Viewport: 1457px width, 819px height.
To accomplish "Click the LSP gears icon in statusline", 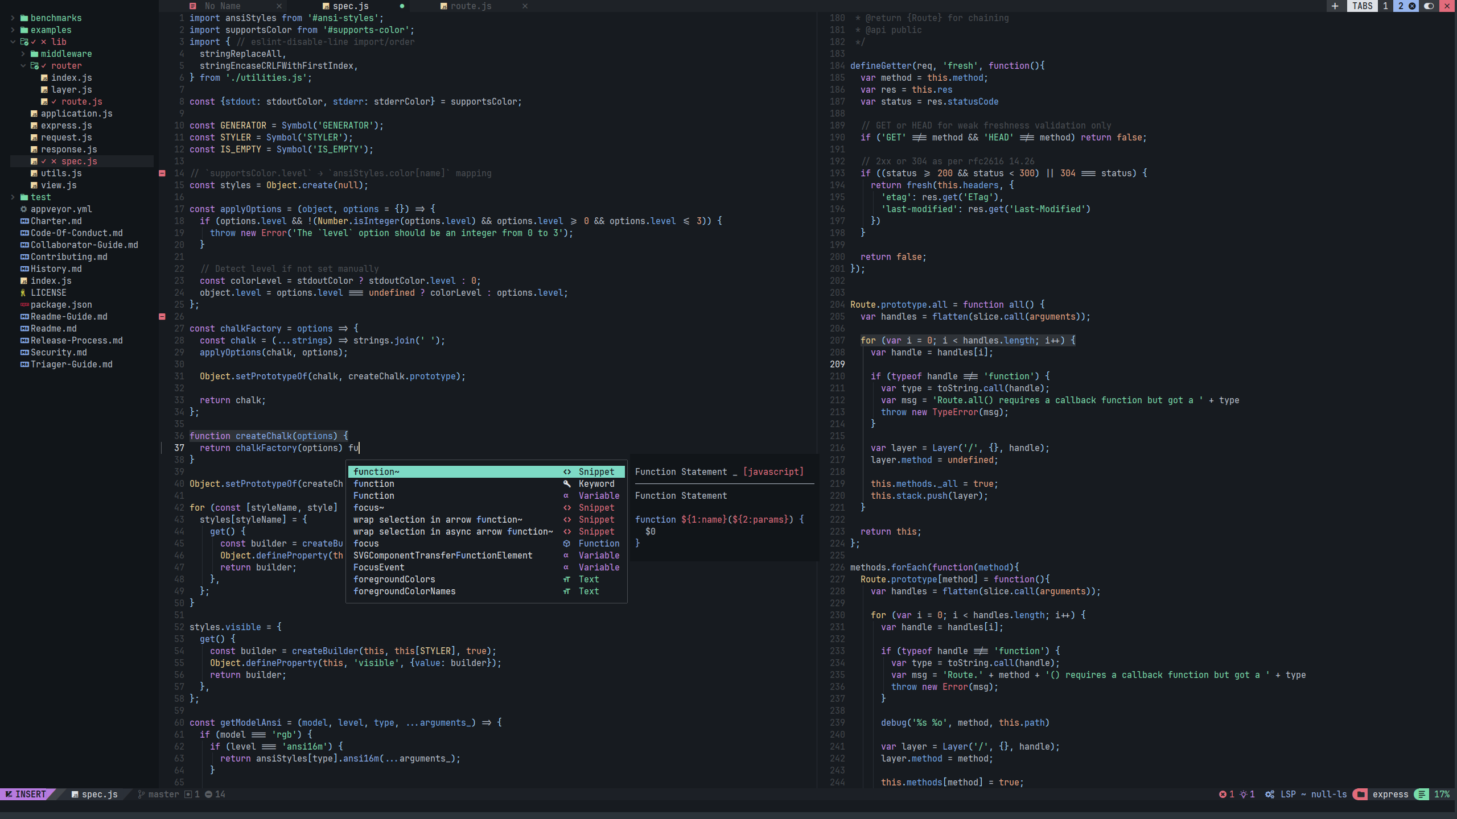I will tap(1270, 795).
